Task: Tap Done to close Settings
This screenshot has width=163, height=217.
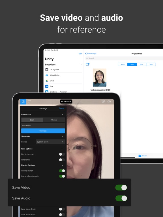Action: pyautogui.click(x=61, y=108)
